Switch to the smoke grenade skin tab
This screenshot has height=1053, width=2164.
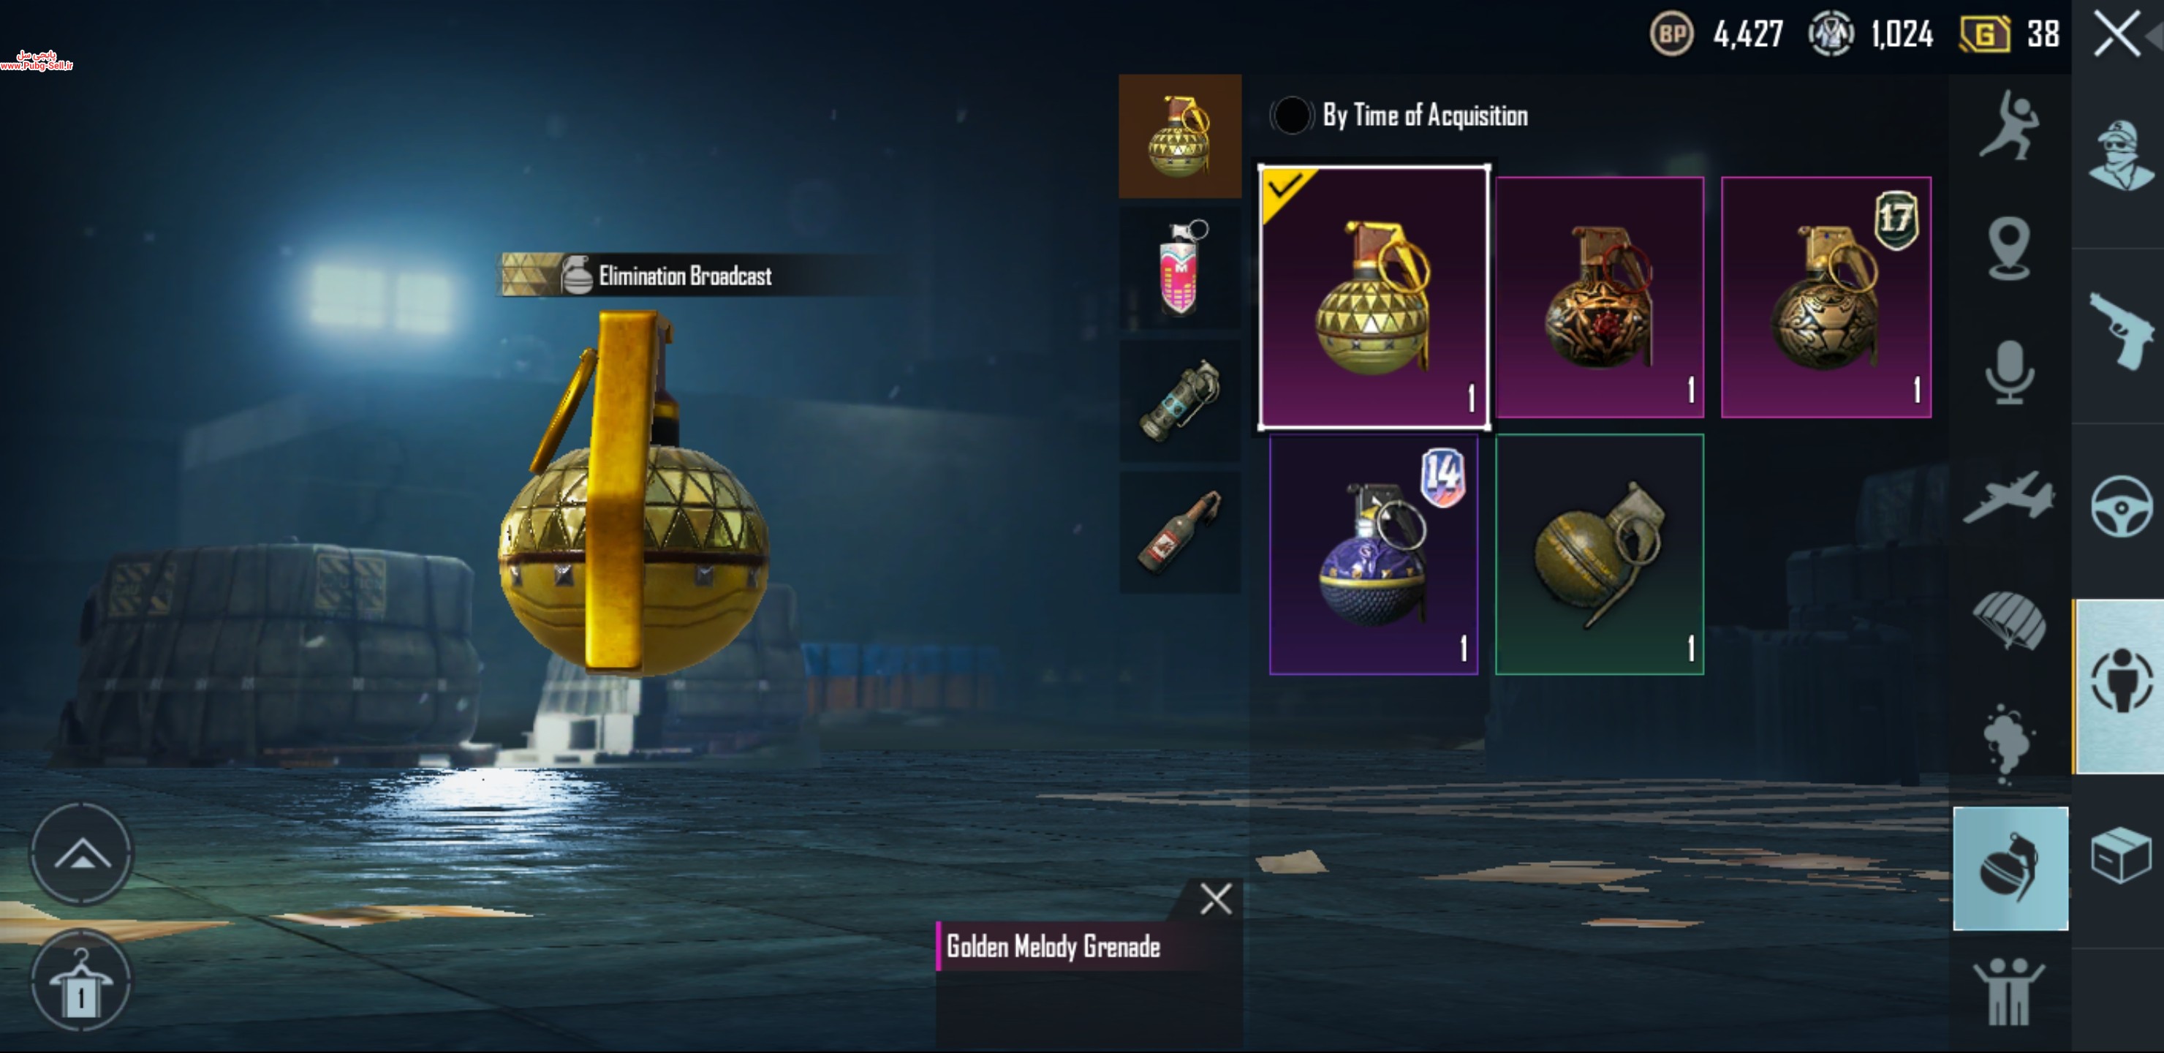coord(1179,401)
